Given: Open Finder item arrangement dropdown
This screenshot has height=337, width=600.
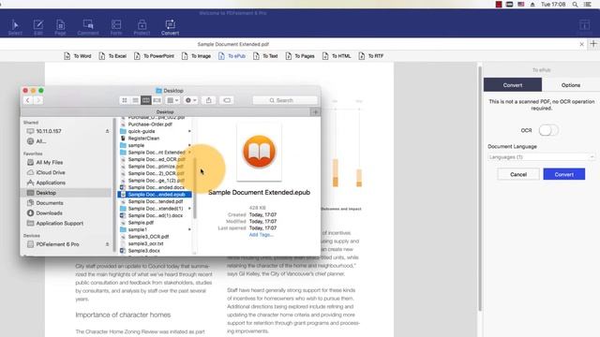Looking at the screenshot, I should tap(172, 100).
